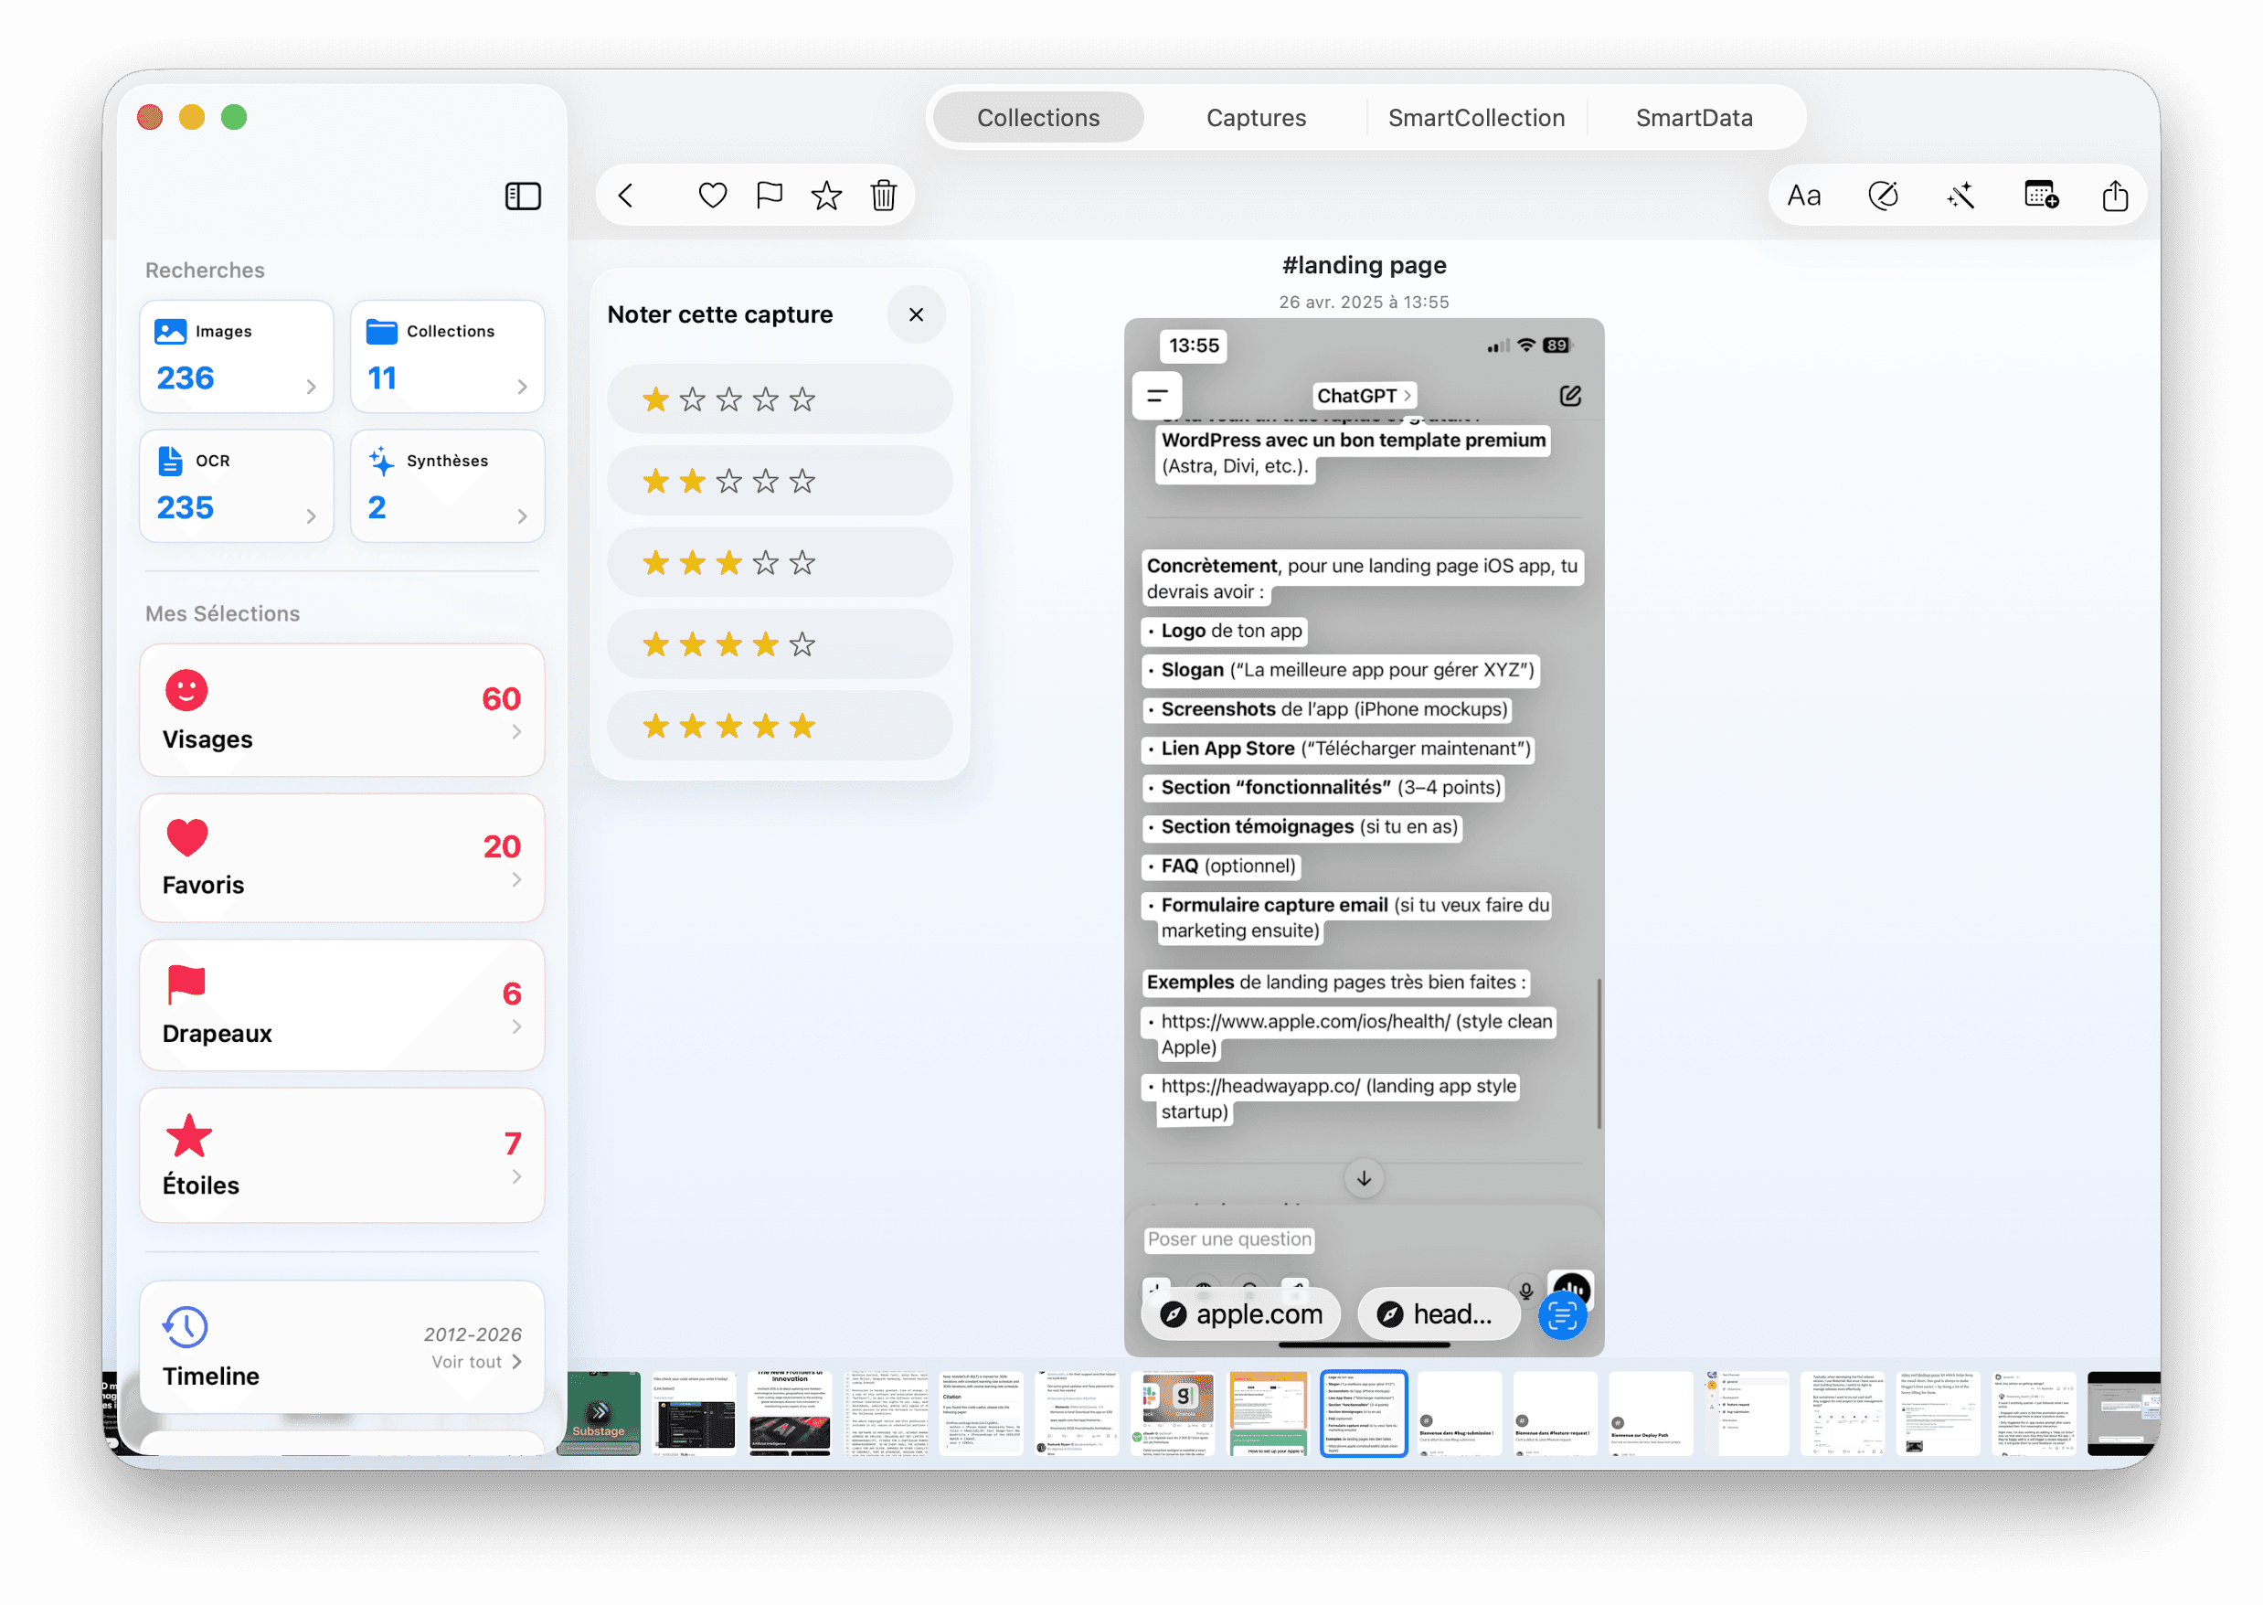Toggle the star rating icon in toolbar
This screenshot has height=1605, width=2263.
coord(826,196)
